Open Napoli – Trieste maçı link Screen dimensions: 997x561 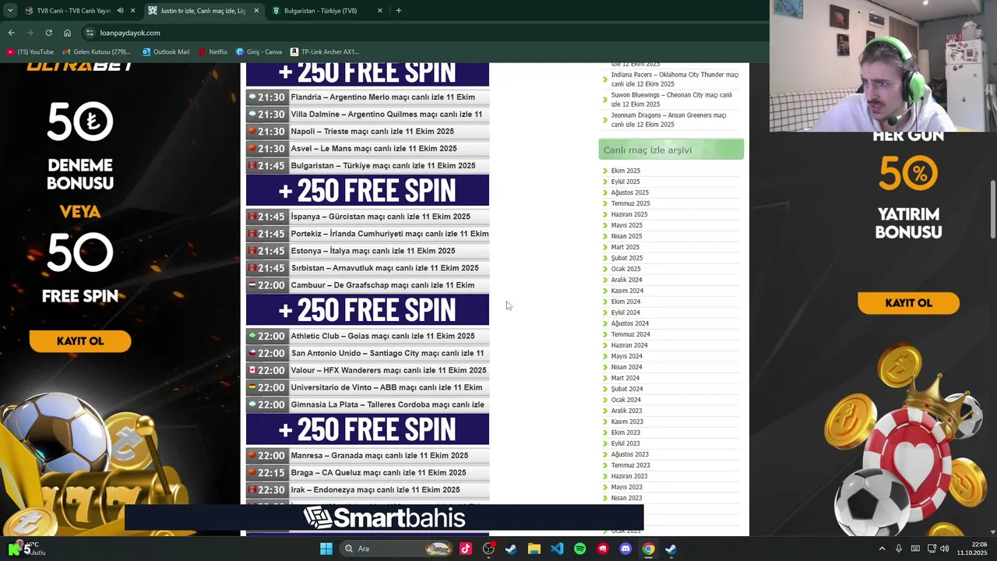[372, 132]
